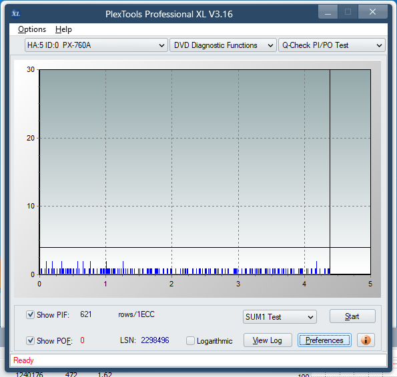
Task: Open the Q-Check PI/PO Test dropdown
Action: [332, 45]
